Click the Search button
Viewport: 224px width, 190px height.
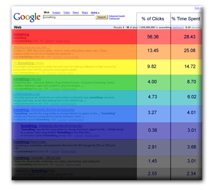click(102, 17)
